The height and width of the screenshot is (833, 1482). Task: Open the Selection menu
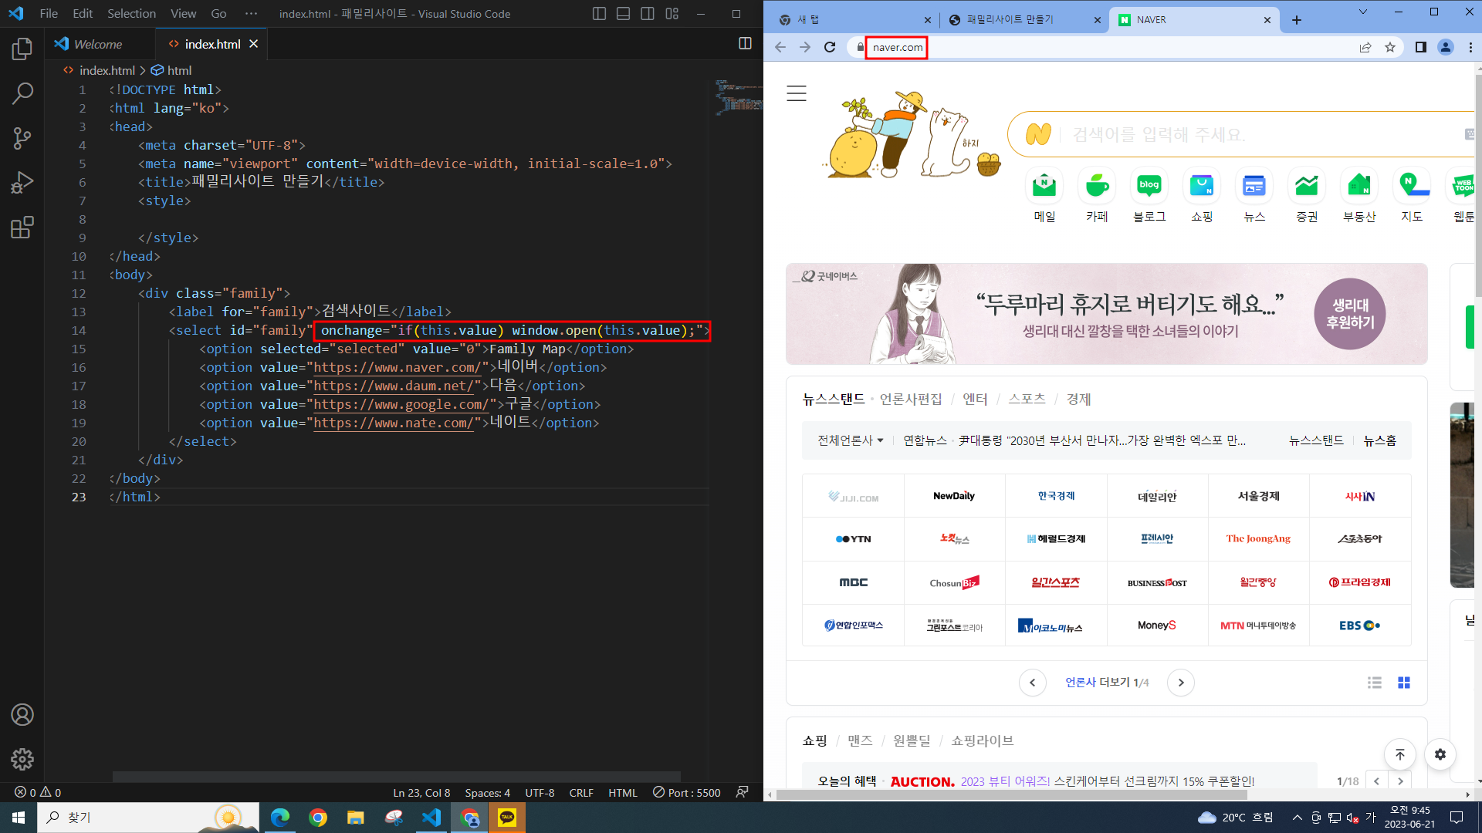click(x=131, y=14)
